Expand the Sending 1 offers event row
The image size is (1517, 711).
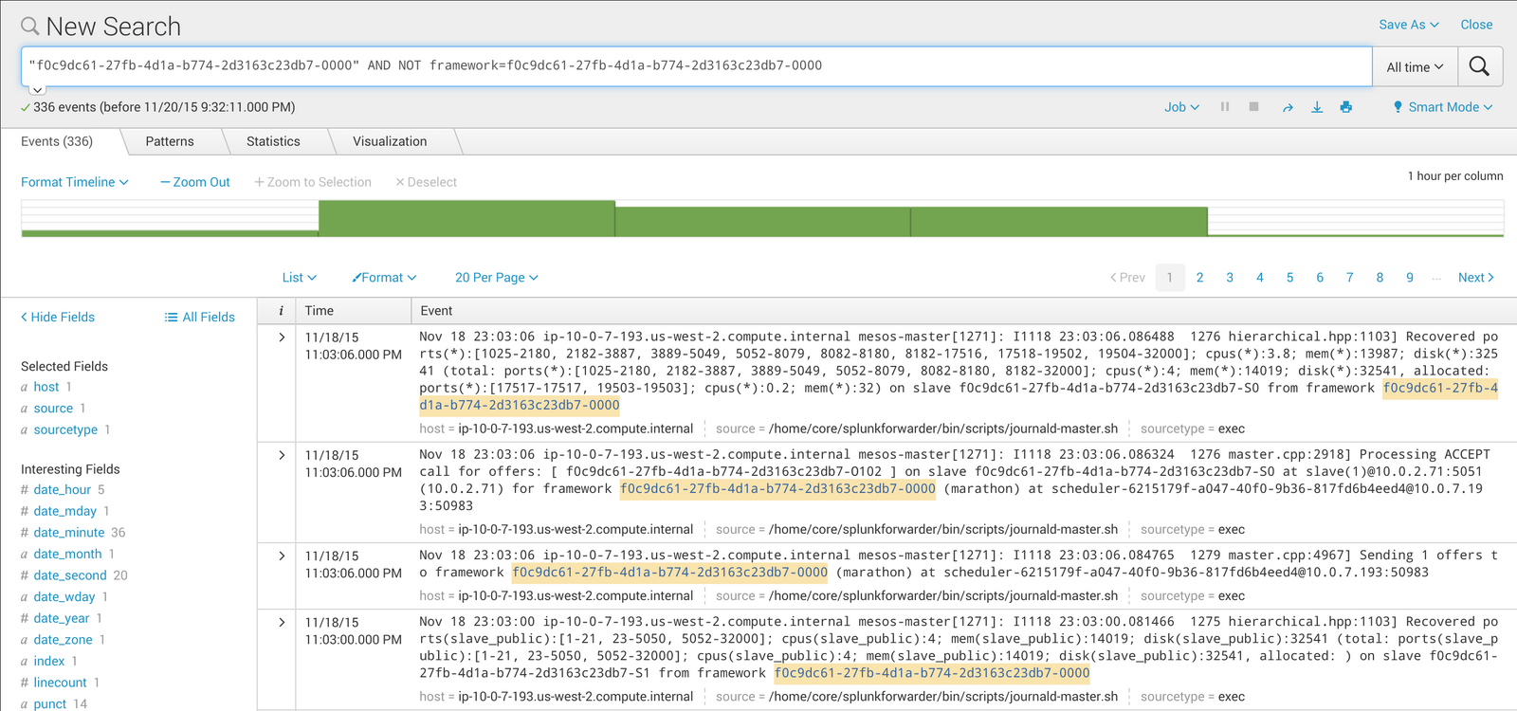[x=282, y=556]
